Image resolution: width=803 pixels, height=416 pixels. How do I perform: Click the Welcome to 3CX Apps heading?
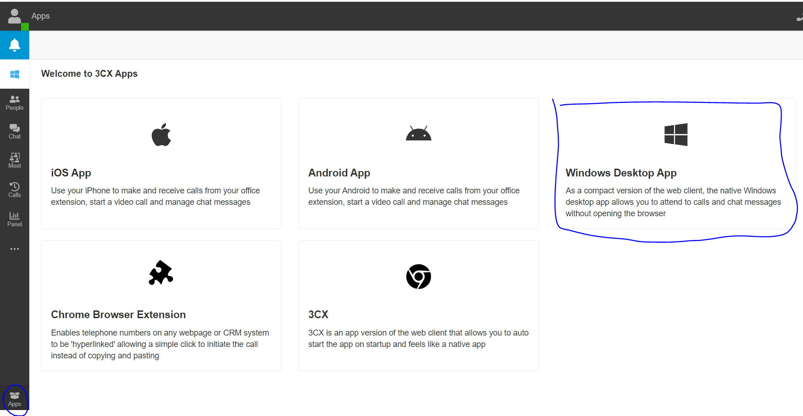point(89,74)
